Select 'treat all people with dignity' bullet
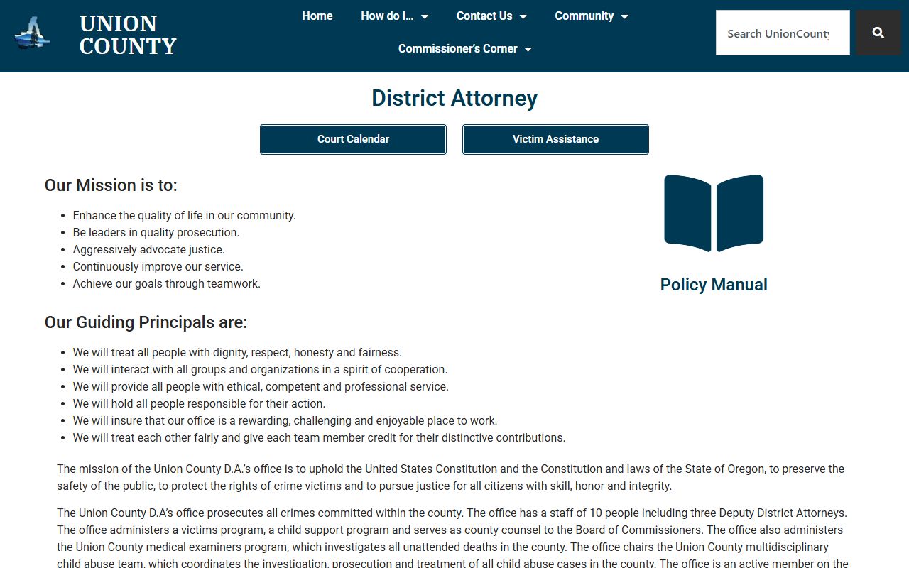Viewport: 909px width, 568px height. 237,352
